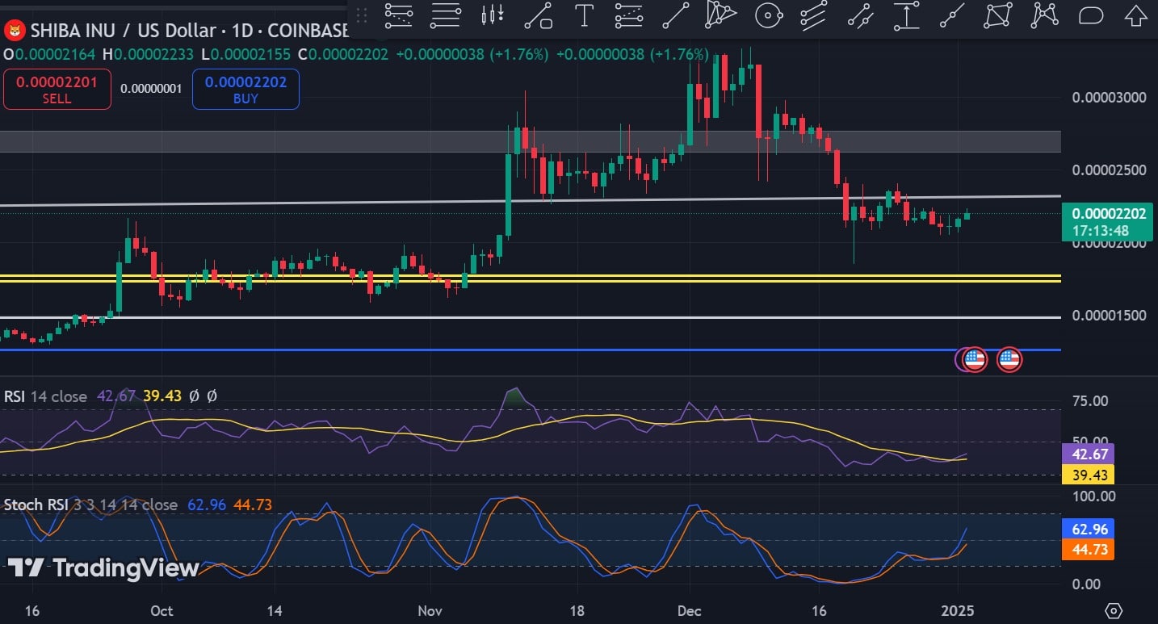This screenshot has height=624, width=1158.
Task: Click the high value 0.00002233
Action: 154,54
